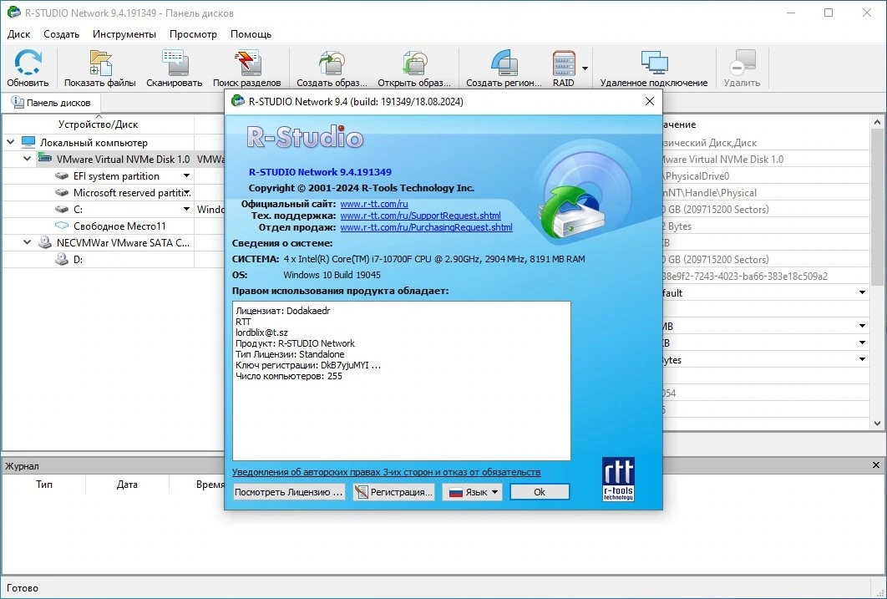Open MB size unit dropdown arrow
Viewport: 887px width, 599px height.
[862, 327]
